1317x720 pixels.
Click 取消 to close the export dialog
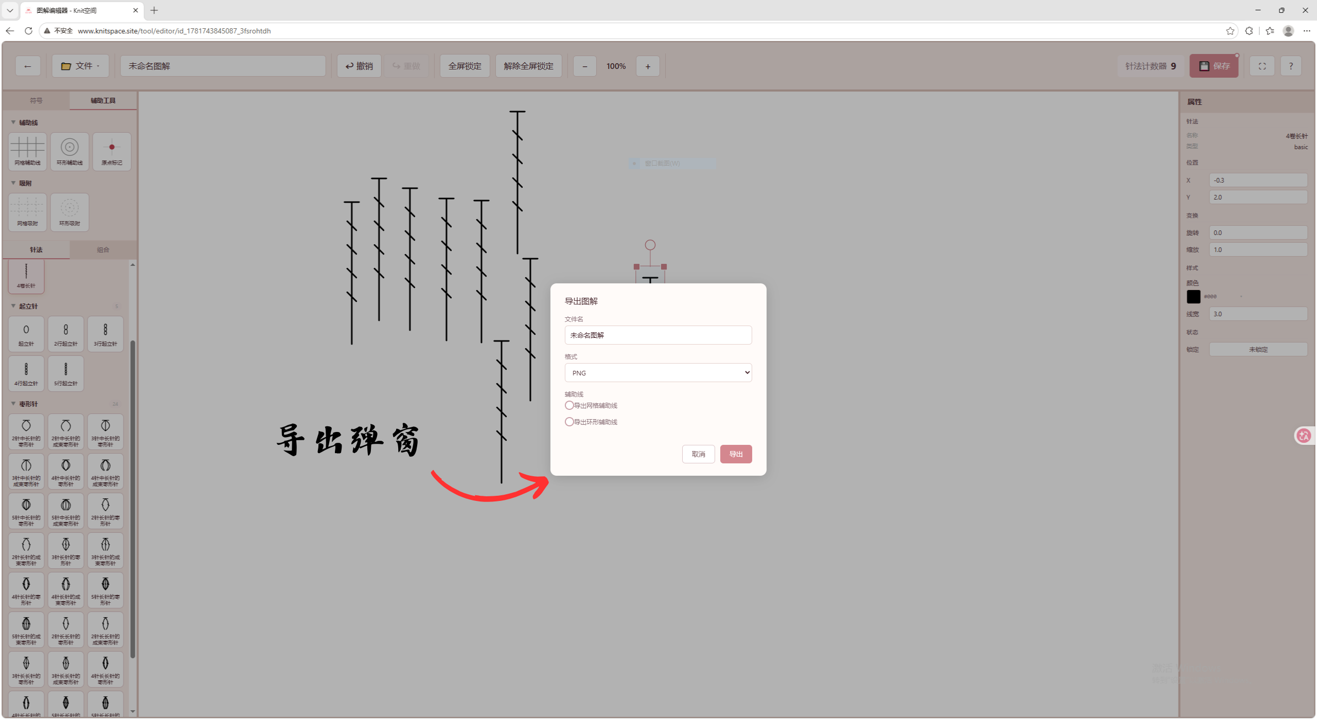pyautogui.click(x=698, y=454)
